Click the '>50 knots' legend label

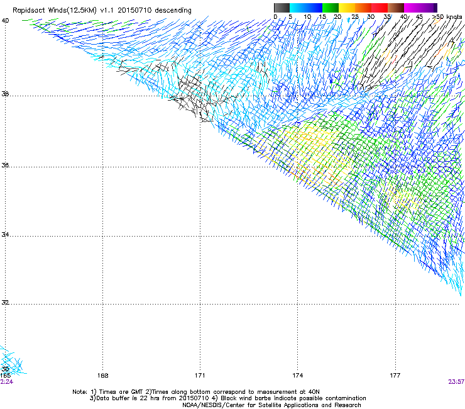point(447,17)
